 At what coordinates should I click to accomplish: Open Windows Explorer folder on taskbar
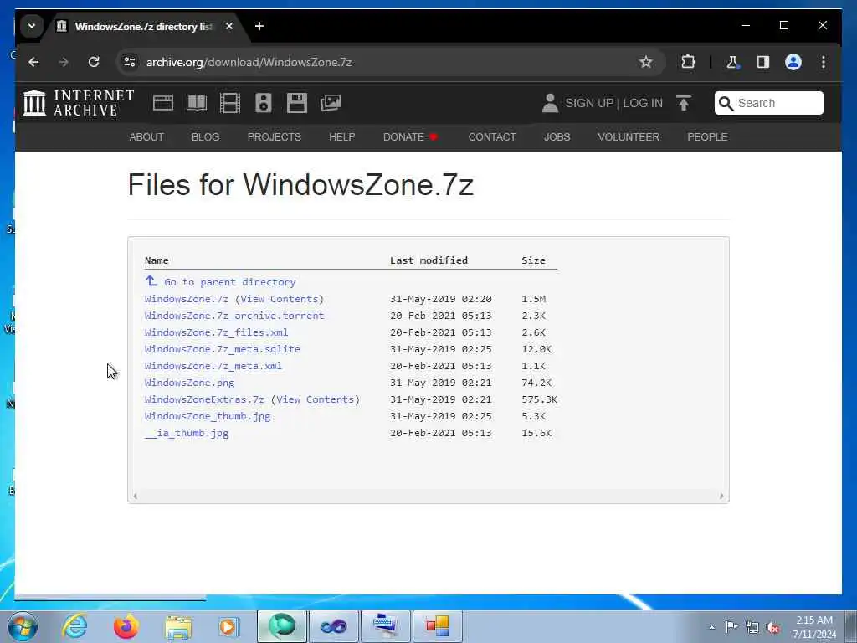[x=178, y=626]
